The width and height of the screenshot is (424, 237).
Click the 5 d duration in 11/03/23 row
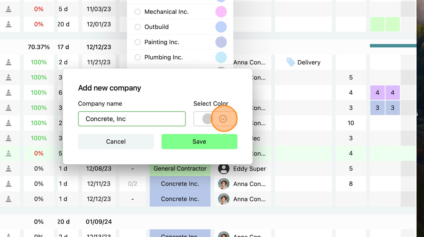pyautogui.click(x=63, y=9)
